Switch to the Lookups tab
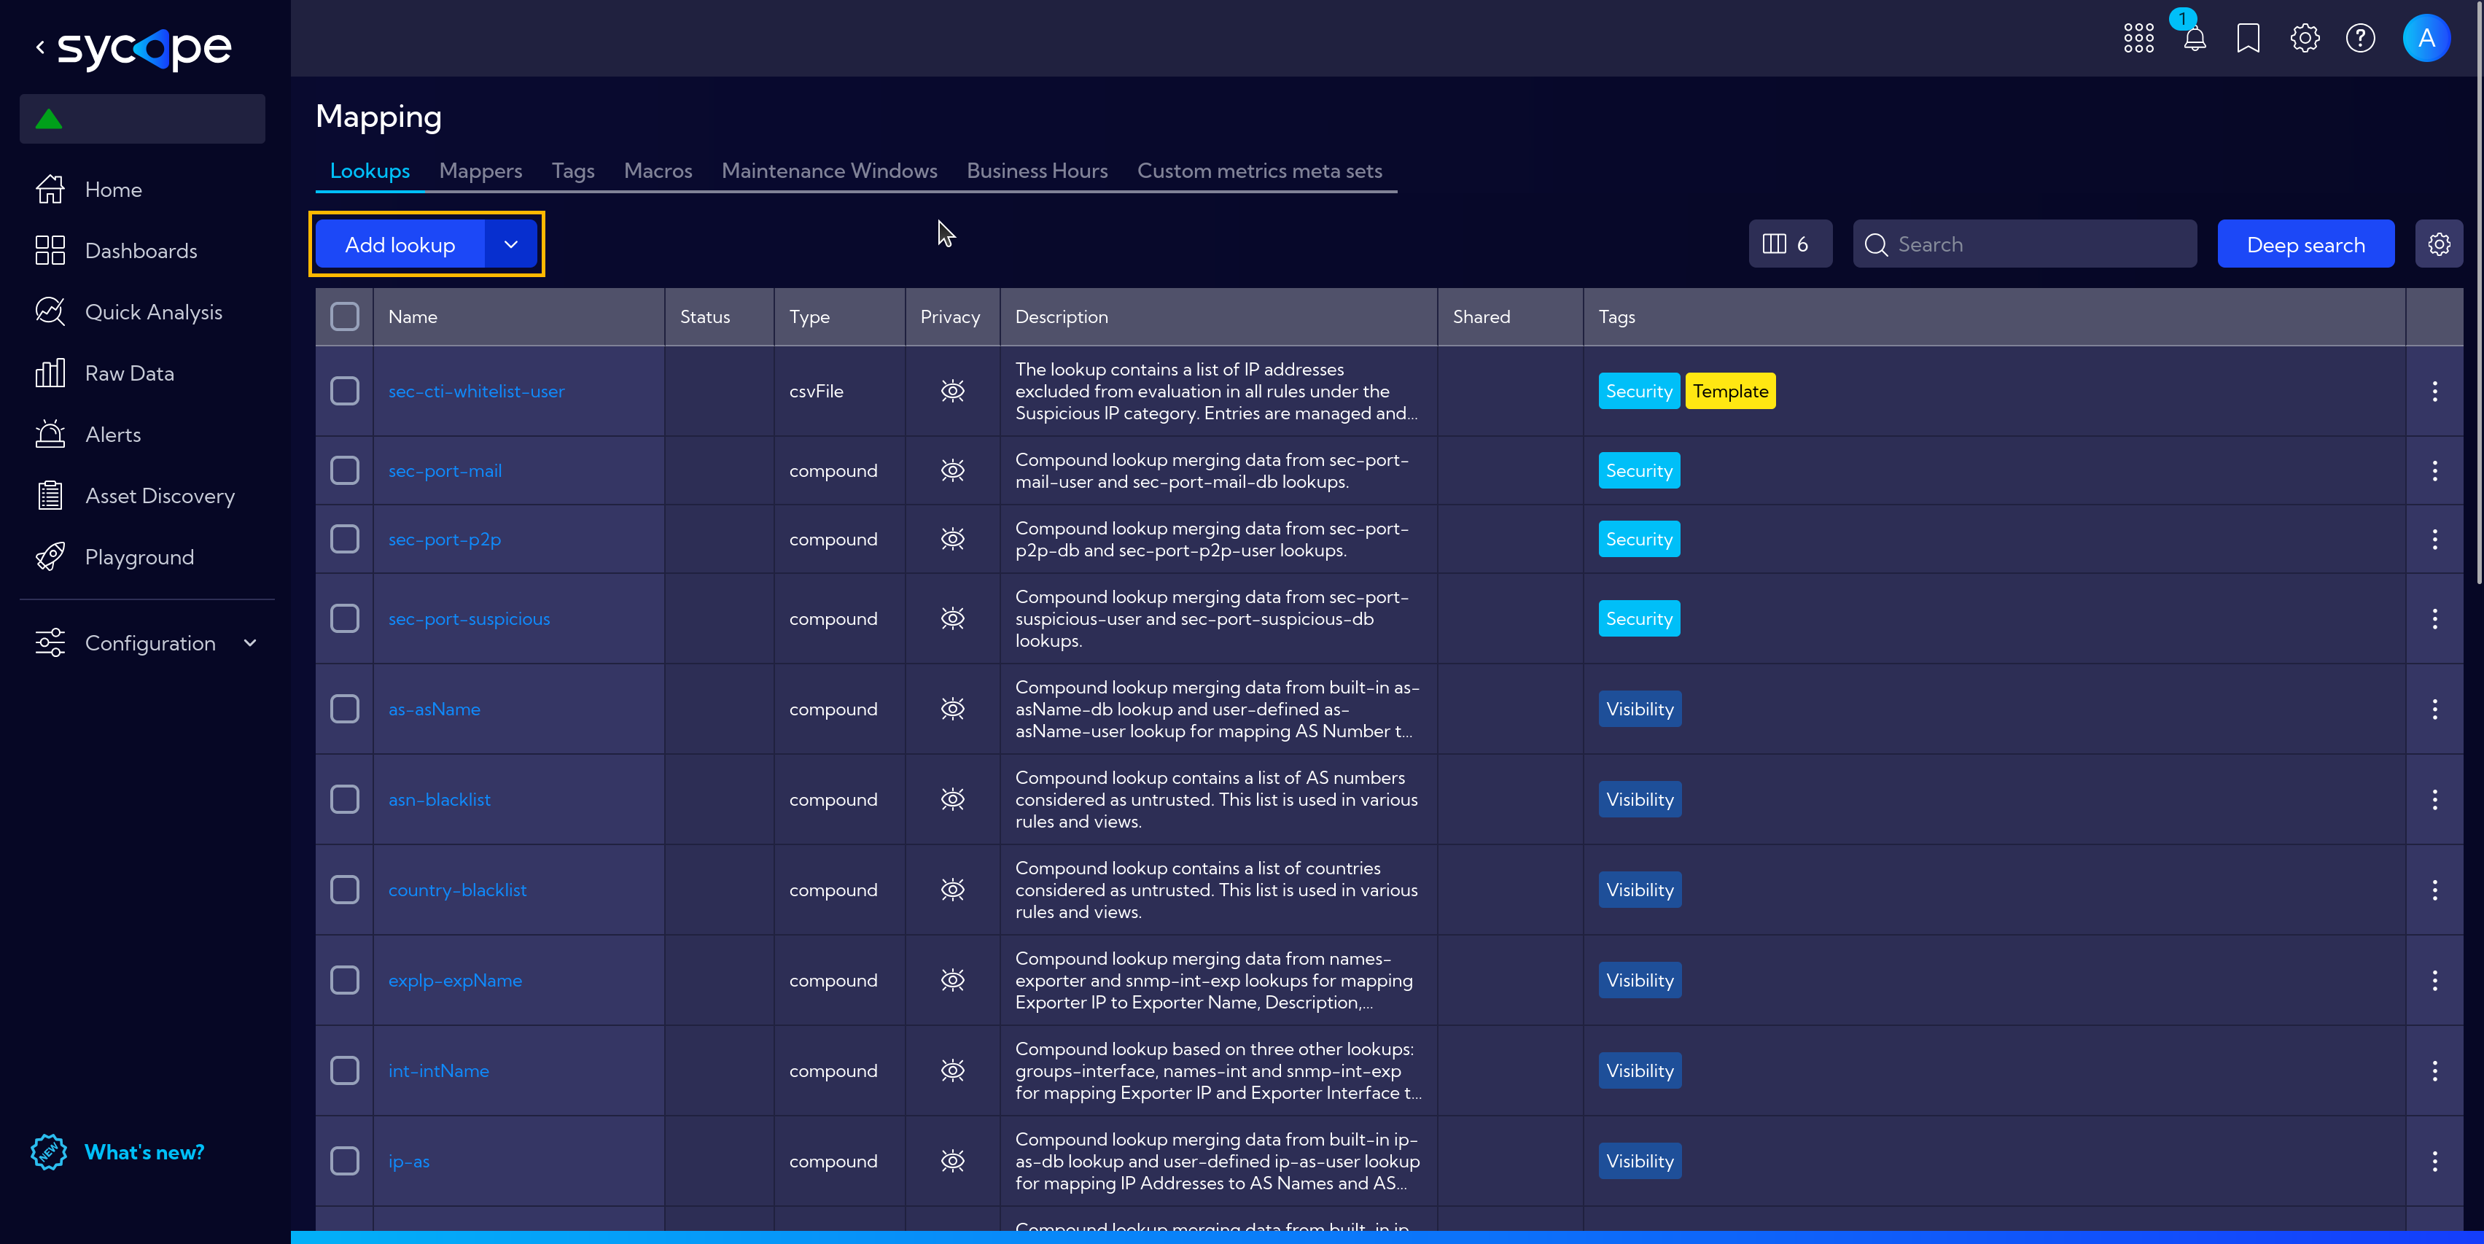 point(370,171)
